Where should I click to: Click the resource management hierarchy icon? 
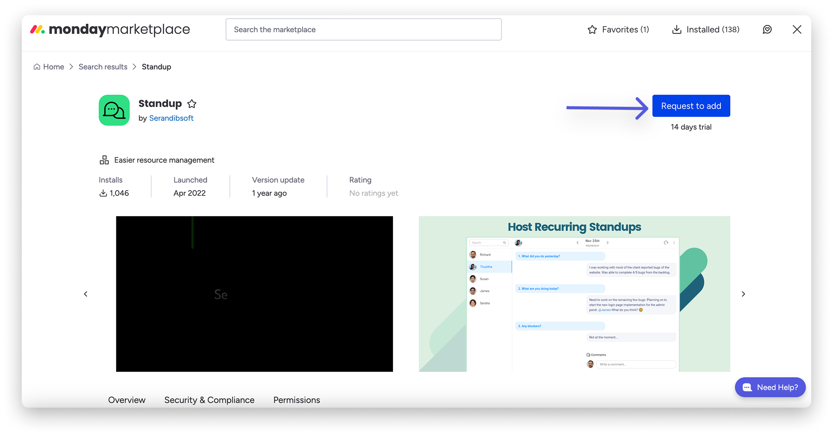click(104, 160)
